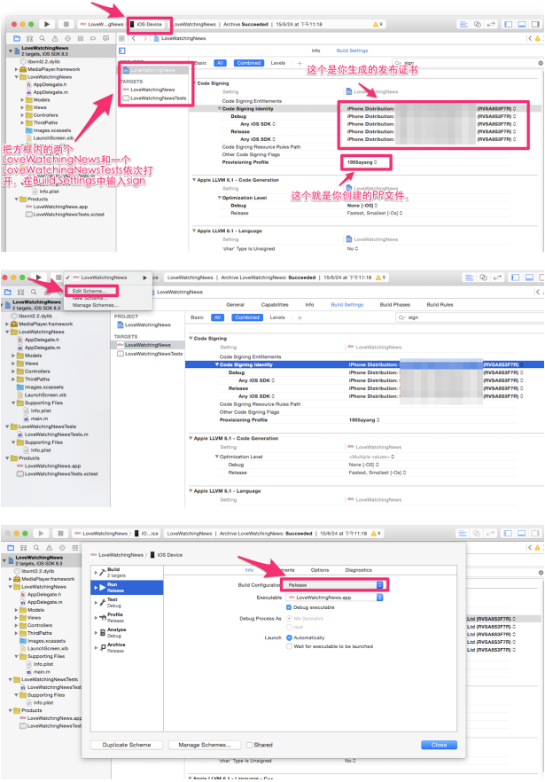Open project navigator icon in top screenshot
545x782 pixels.
17,38
